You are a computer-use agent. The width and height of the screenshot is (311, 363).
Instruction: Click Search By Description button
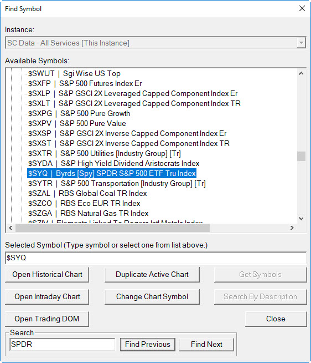coord(261,297)
